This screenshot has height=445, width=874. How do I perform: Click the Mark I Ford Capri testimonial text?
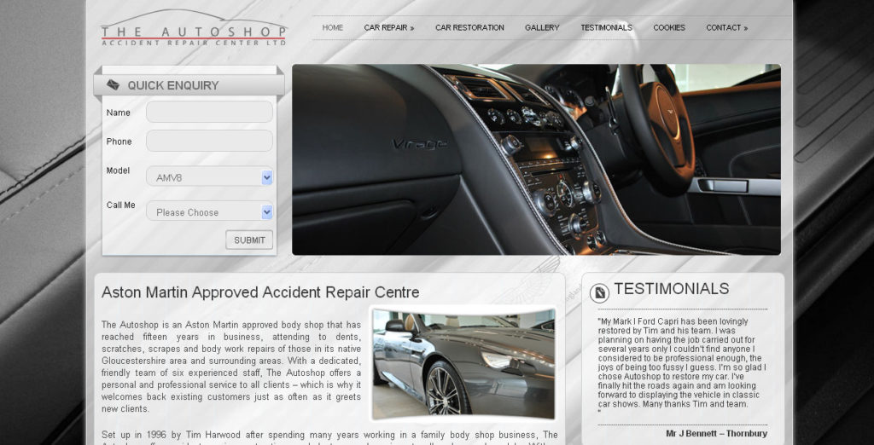click(x=682, y=365)
